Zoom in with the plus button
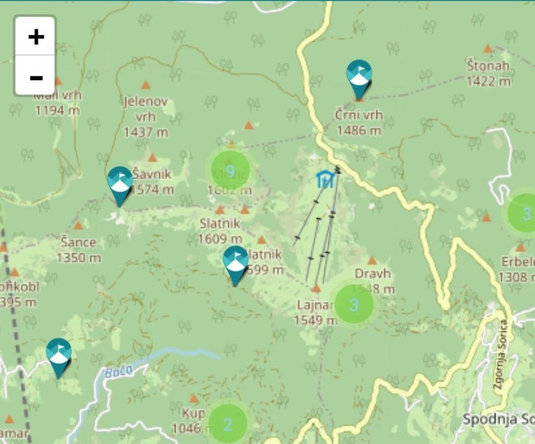The height and width of the screenshot is (444, 535). [35, 36]
